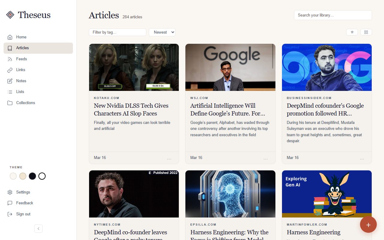Click the Sign out arrow icon

point(10,214)
